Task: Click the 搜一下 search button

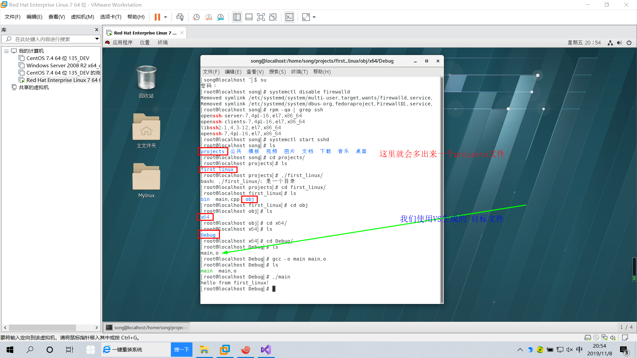Action: point(181,350)
